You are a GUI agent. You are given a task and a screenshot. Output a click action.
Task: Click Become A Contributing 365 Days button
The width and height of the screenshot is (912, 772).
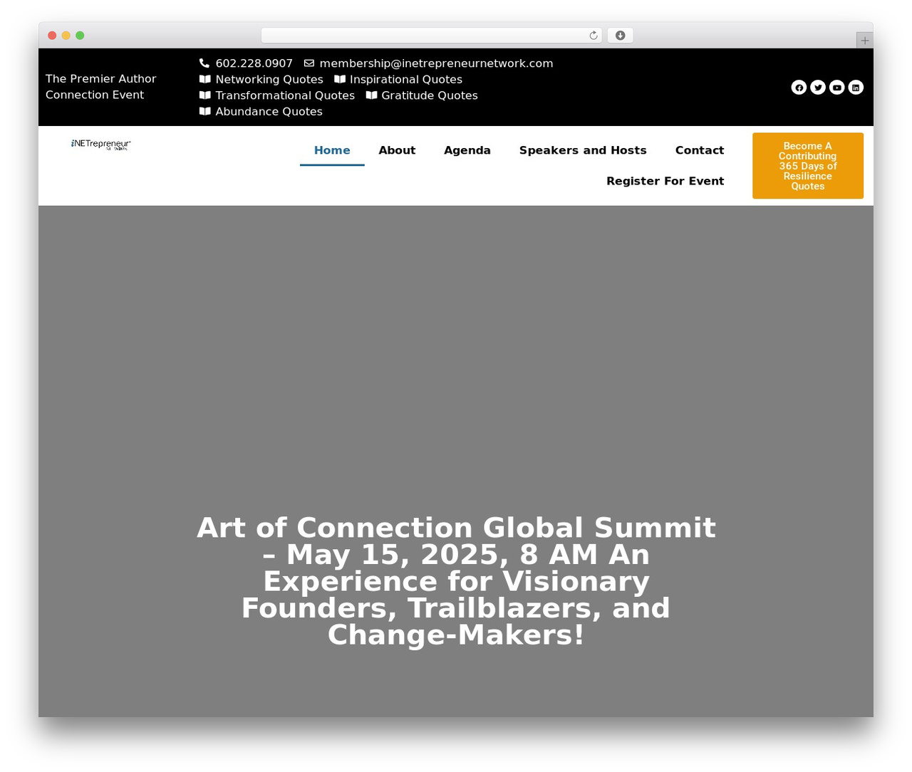808,166
